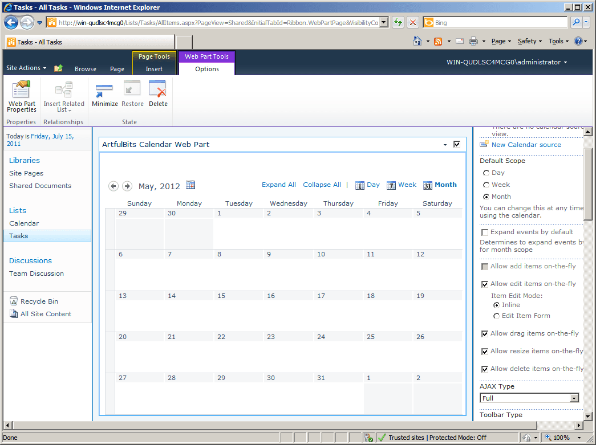This screenshot has height=445, width=596.
Task: Go to next month in calendar
Action: (127, 186)
